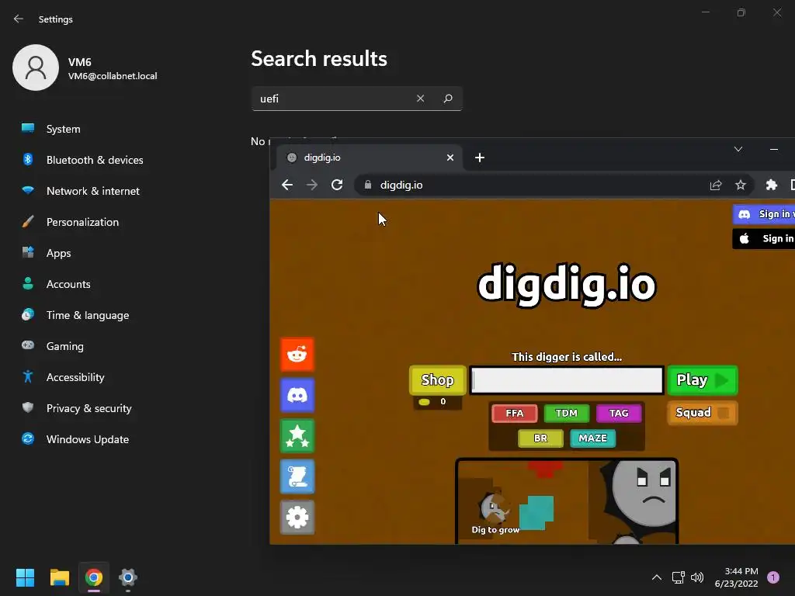The image size is (795, 596).
Task: View the Dig to grow tutorial image
Action: (x=567, y=501)
